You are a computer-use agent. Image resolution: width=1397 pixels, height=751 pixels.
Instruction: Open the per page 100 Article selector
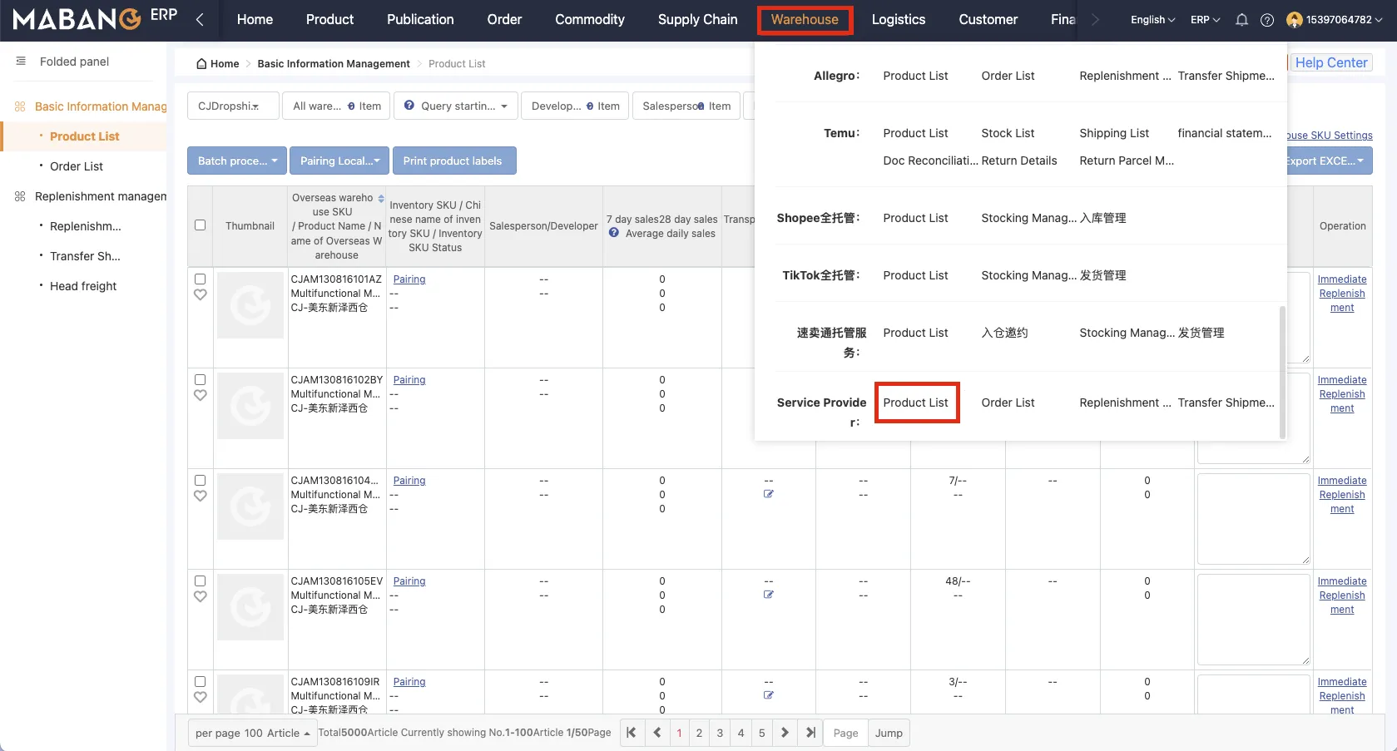(x=252, y=734)
